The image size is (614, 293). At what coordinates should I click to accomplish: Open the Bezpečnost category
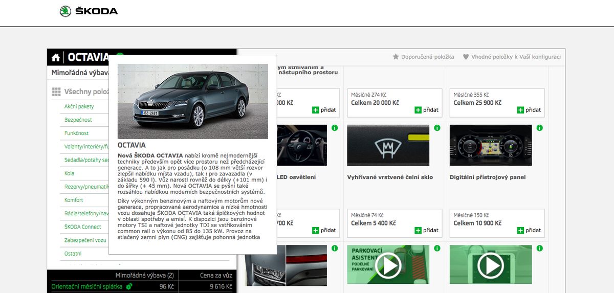pos(78,120)
